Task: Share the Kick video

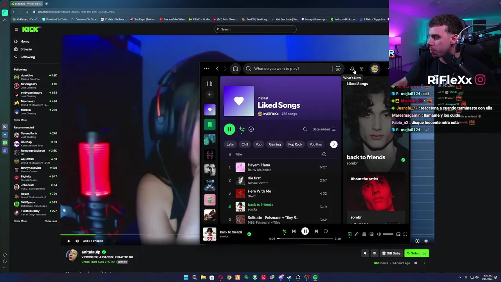Action: (x=415, y=263)
